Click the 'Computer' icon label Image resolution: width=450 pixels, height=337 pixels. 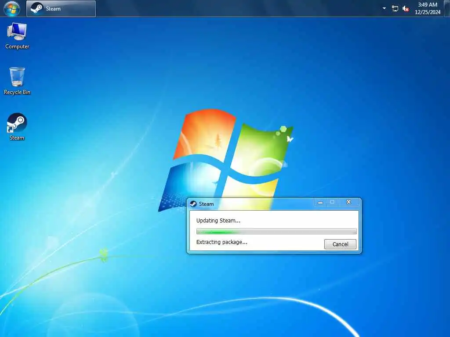(17, 47)
